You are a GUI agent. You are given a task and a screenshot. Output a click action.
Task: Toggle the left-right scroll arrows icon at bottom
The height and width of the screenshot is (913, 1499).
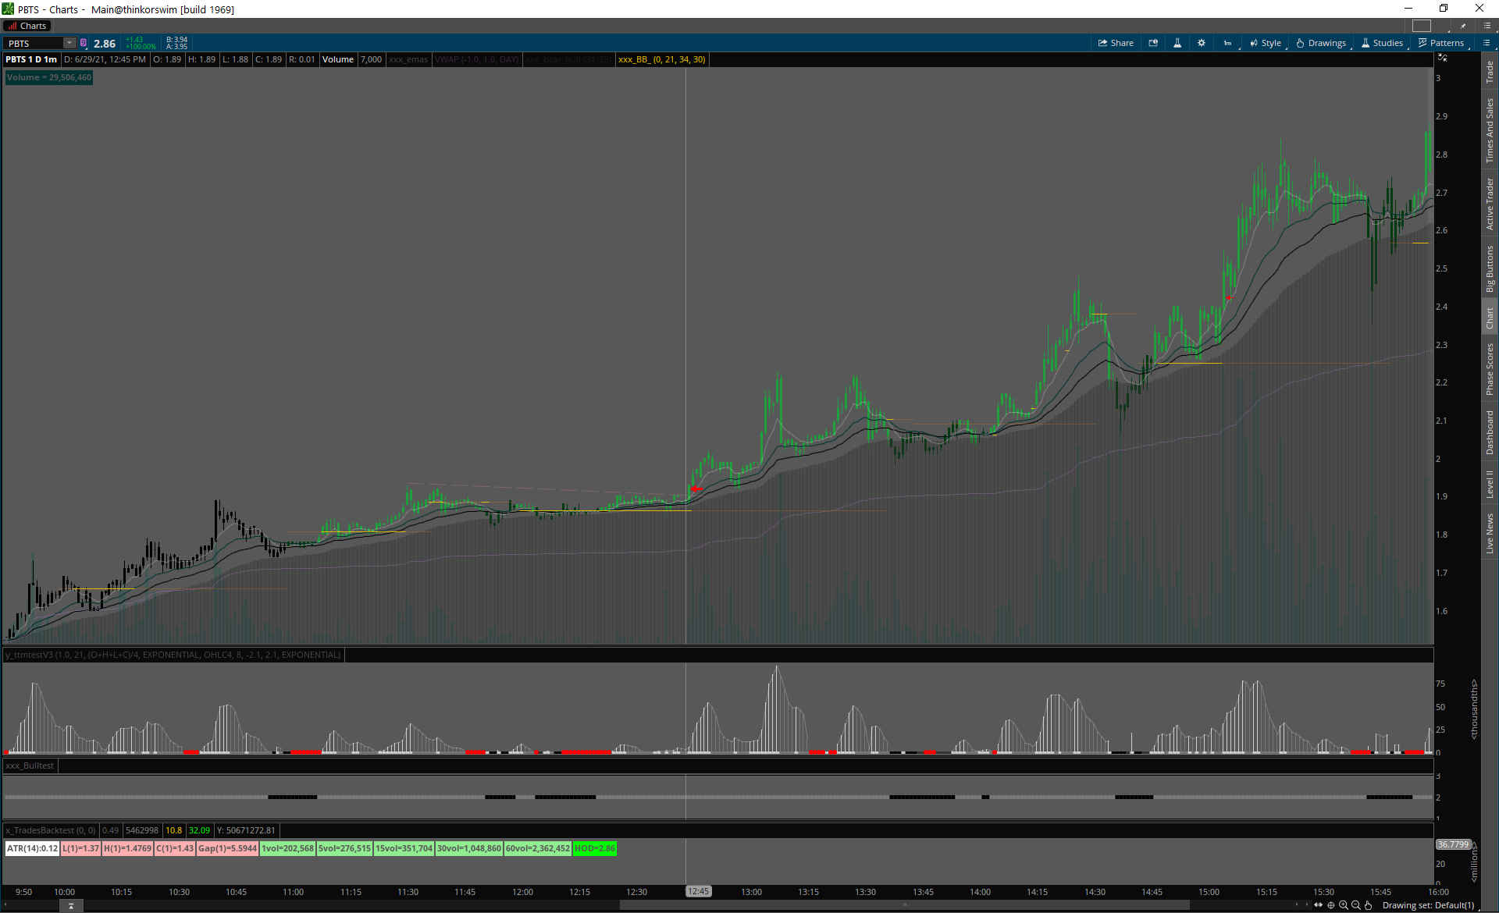1319,905
